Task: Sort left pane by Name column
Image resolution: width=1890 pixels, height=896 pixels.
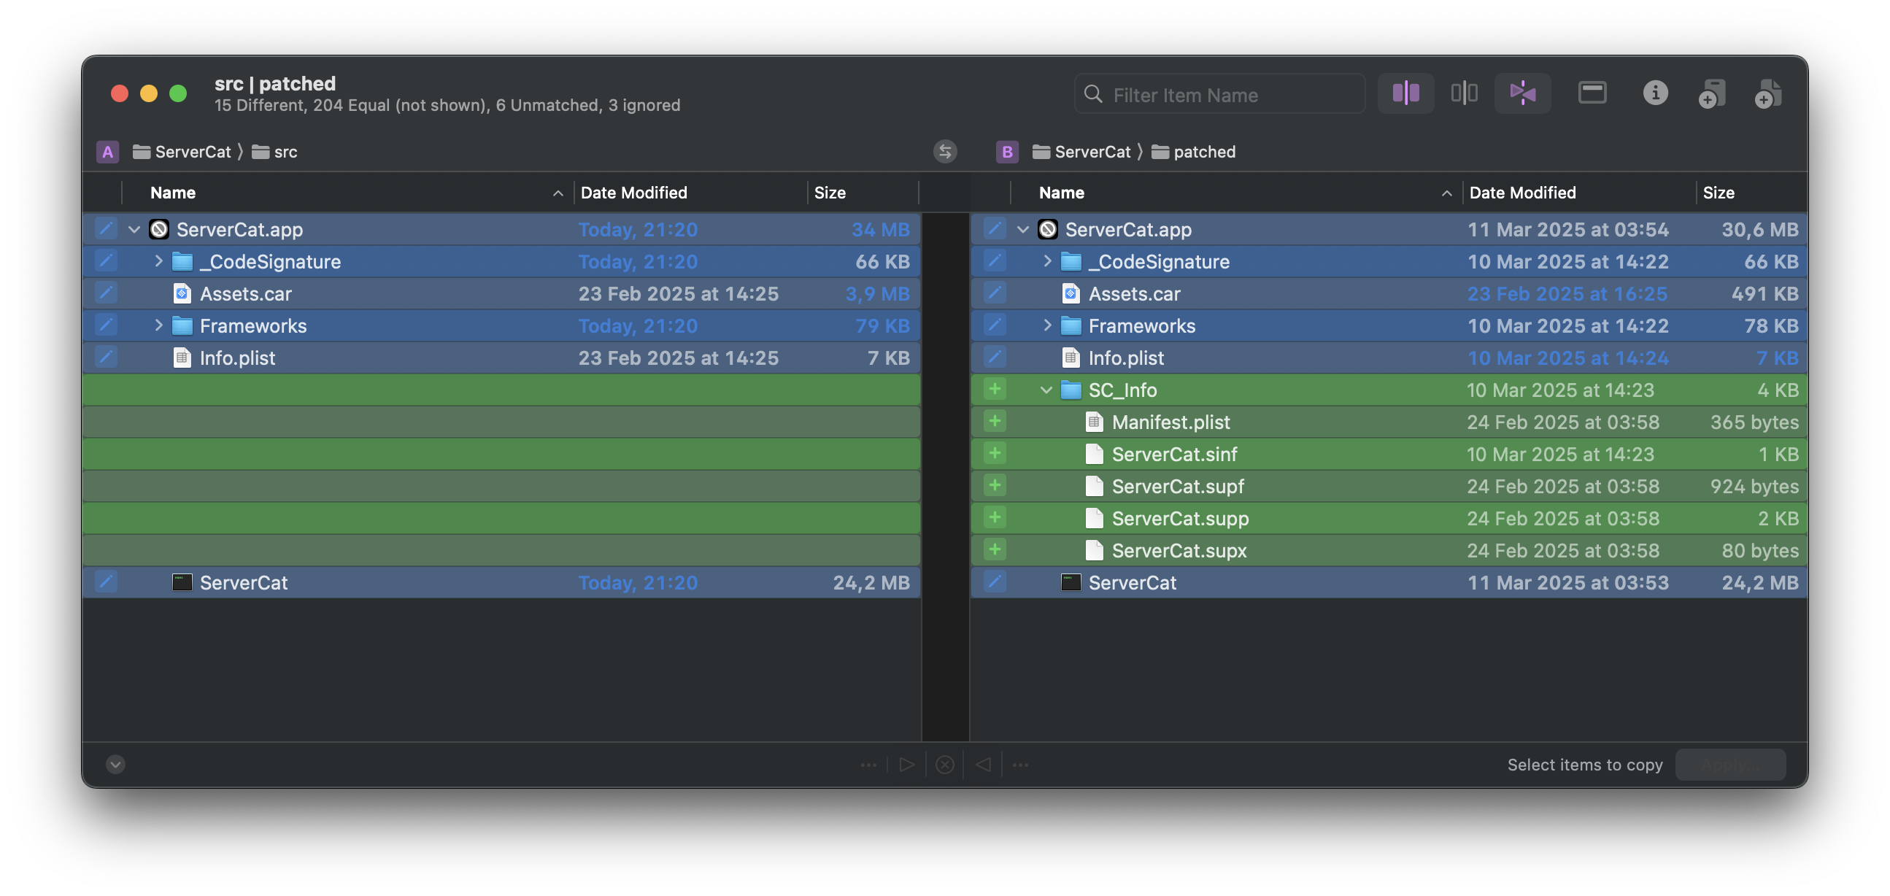Action: tap(350, 193)
